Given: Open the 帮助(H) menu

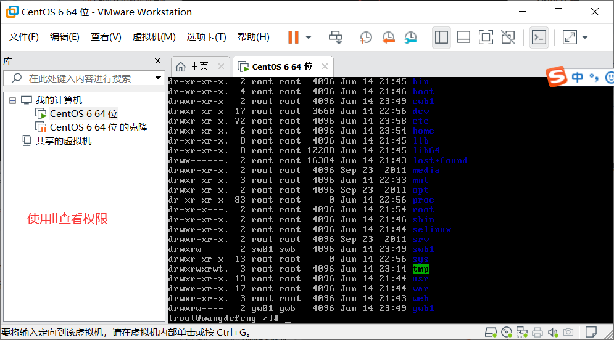Looking at the screenshot, I should [254, 37].
